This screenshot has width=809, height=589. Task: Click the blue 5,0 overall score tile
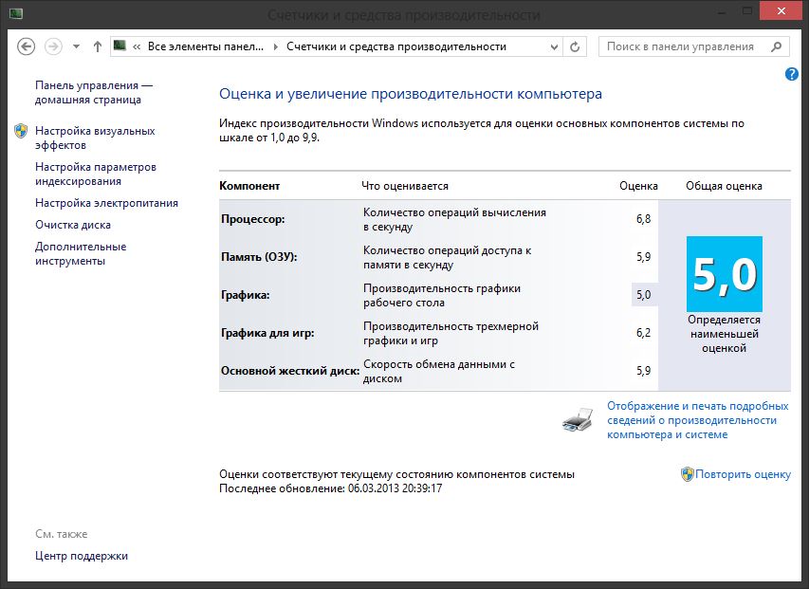[725, 274]
